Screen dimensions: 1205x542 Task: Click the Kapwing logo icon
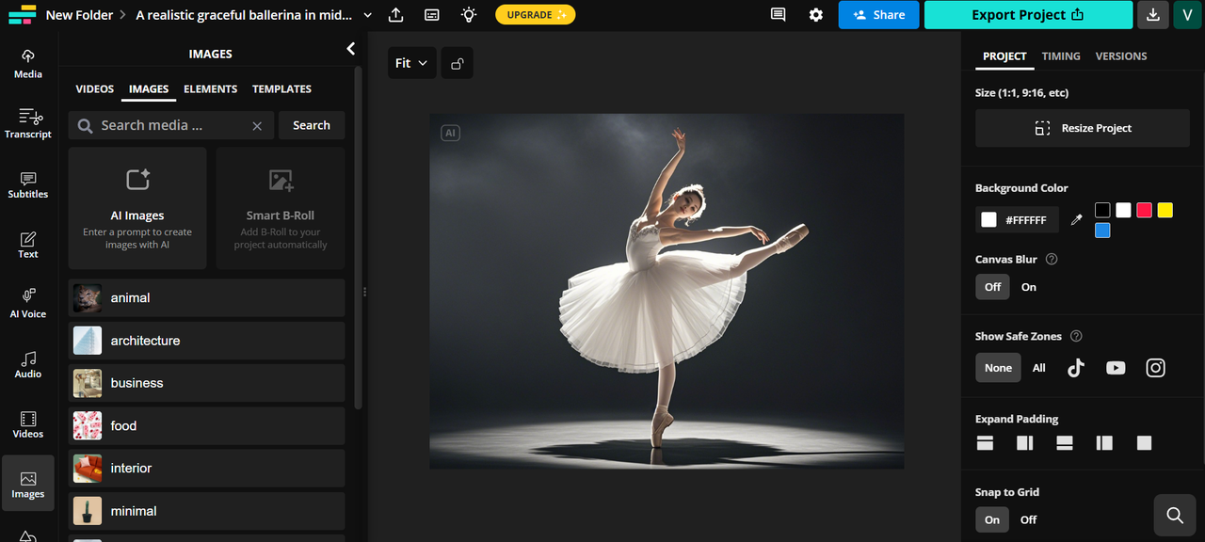[22, 15]
